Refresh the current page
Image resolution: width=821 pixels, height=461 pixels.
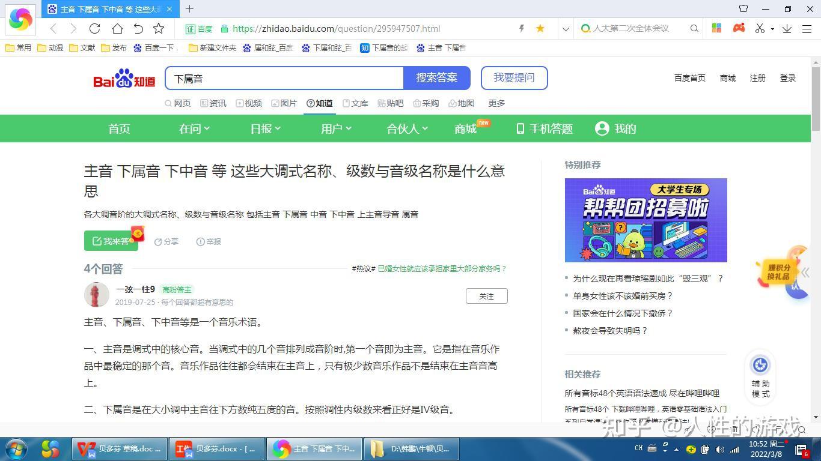[94, 28]
